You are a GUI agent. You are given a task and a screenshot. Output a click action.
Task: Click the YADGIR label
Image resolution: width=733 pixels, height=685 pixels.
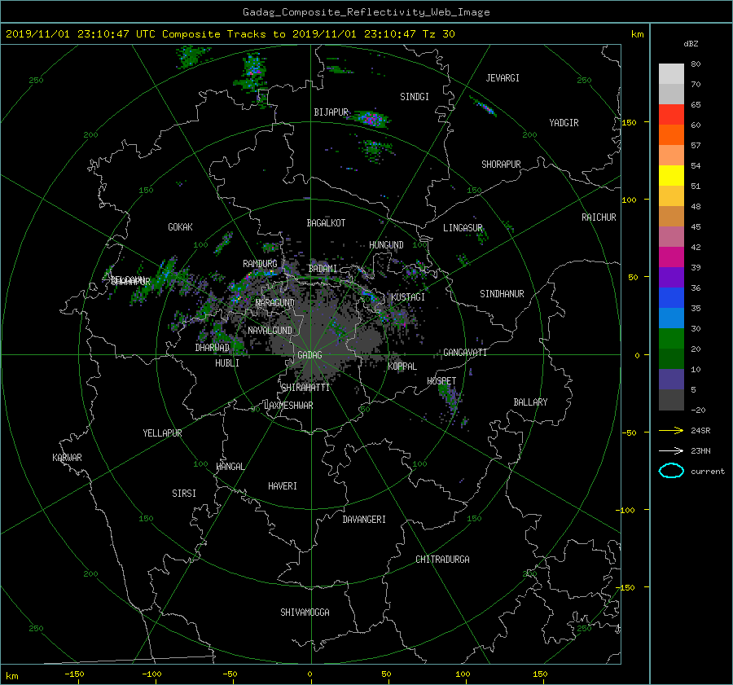point(564,123)
